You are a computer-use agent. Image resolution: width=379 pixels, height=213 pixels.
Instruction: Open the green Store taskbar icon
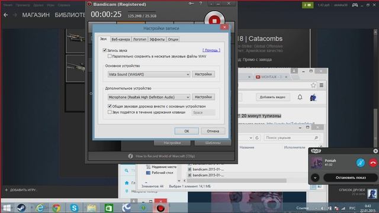coord(109,208)
